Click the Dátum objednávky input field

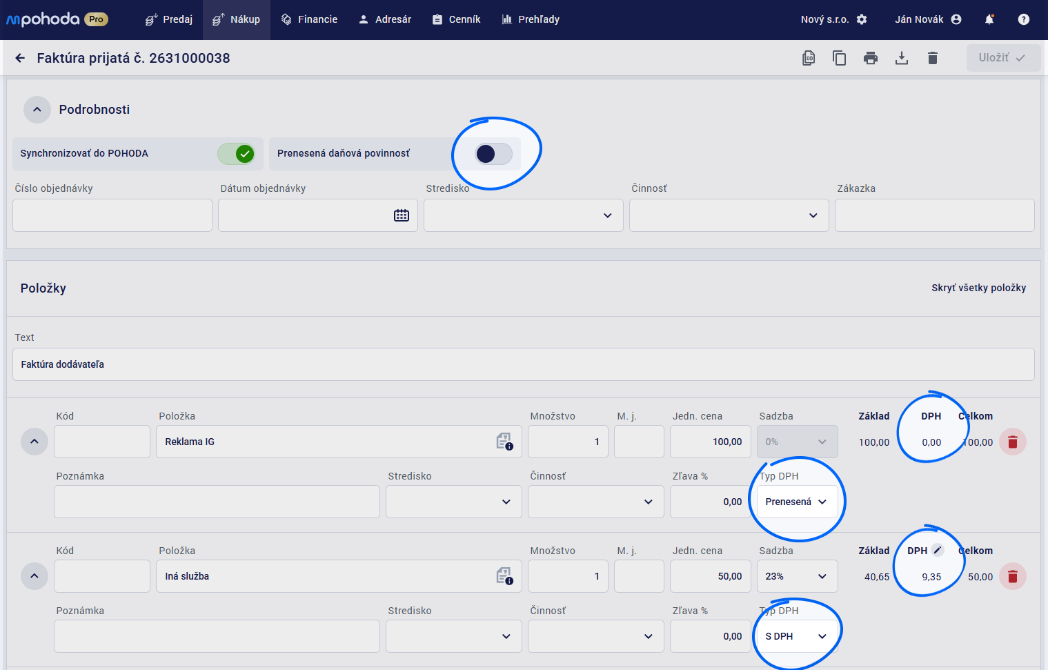[318, 215]
